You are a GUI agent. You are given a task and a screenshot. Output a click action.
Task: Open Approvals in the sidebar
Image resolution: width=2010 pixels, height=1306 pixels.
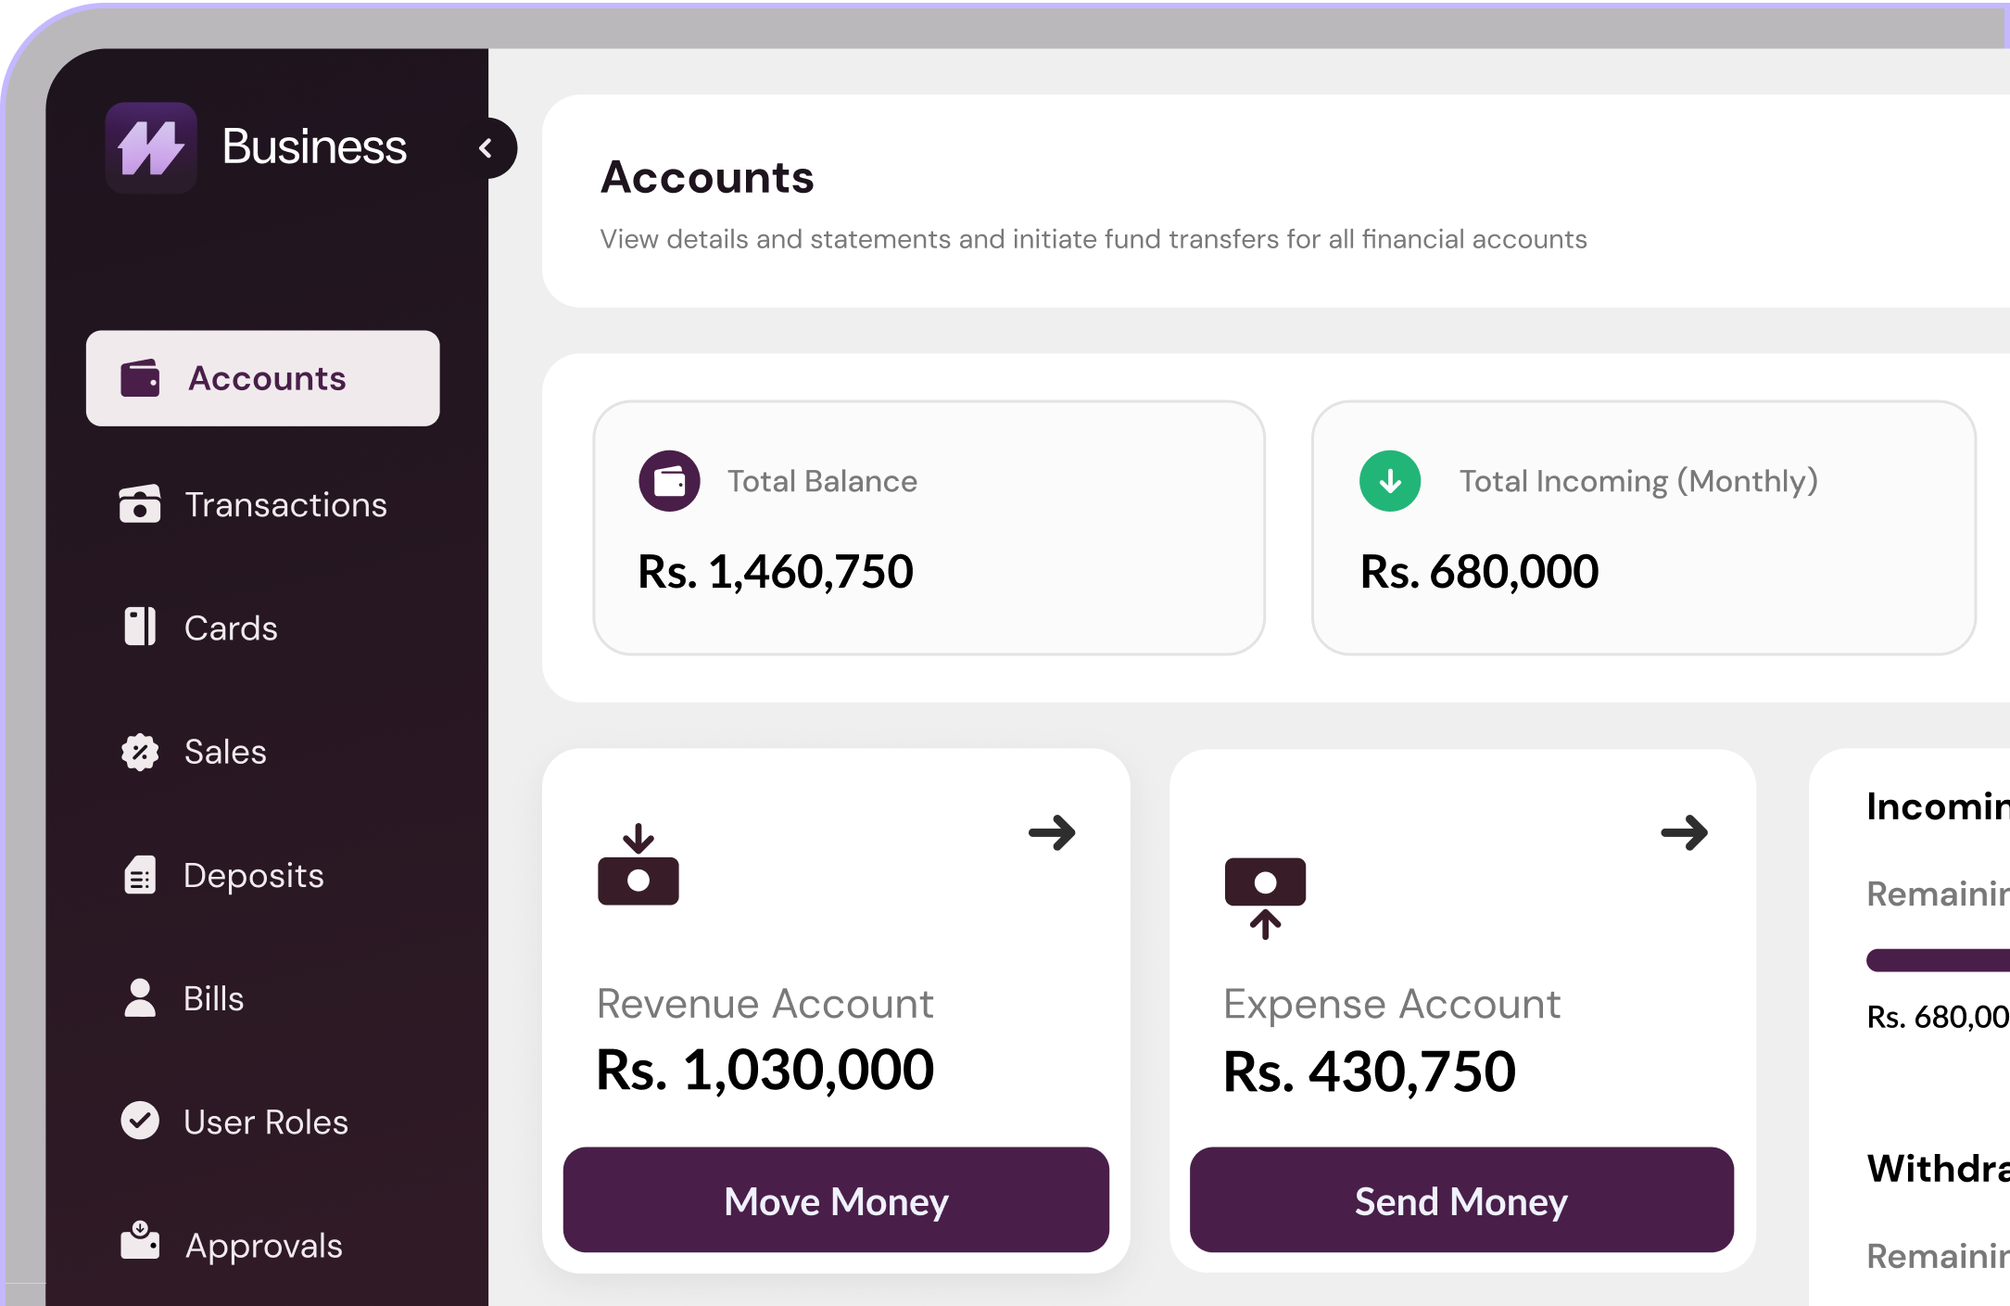pos(263,1245)
